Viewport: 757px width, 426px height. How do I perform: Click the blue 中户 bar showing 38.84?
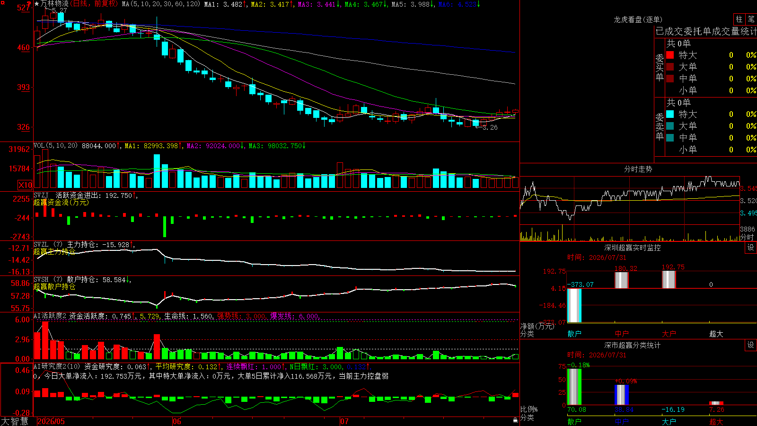coord(622,395)
